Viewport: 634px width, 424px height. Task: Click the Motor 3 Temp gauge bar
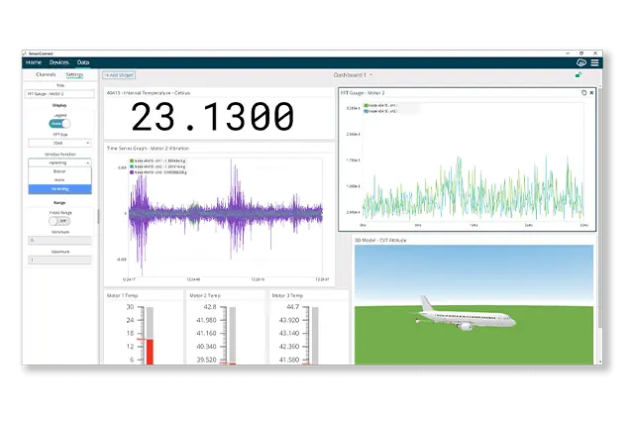tap(315, 336)
